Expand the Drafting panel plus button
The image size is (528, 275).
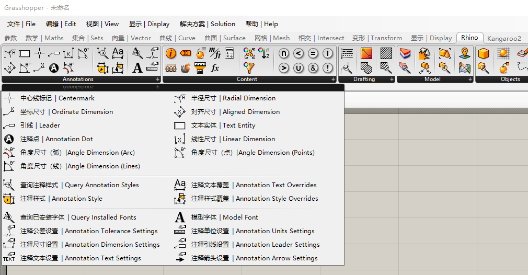(392, 79)
